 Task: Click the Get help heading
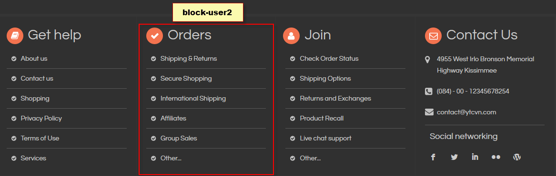click(x=55, y=35)
